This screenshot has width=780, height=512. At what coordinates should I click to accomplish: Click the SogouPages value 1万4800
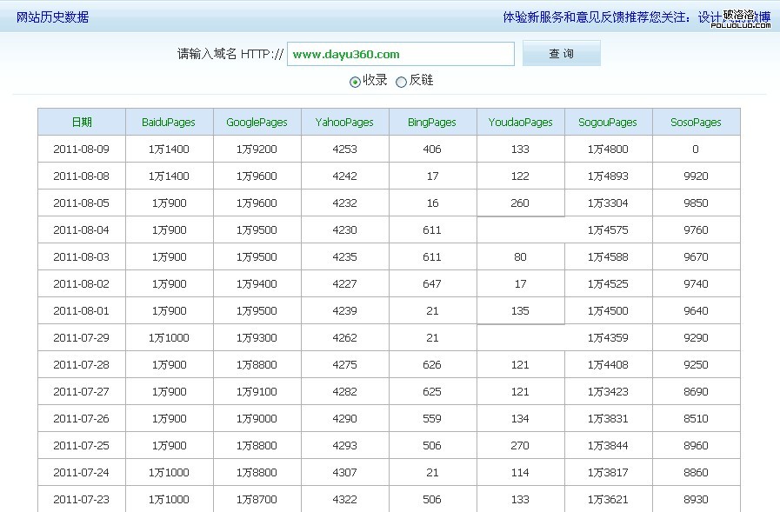point(607,149)
